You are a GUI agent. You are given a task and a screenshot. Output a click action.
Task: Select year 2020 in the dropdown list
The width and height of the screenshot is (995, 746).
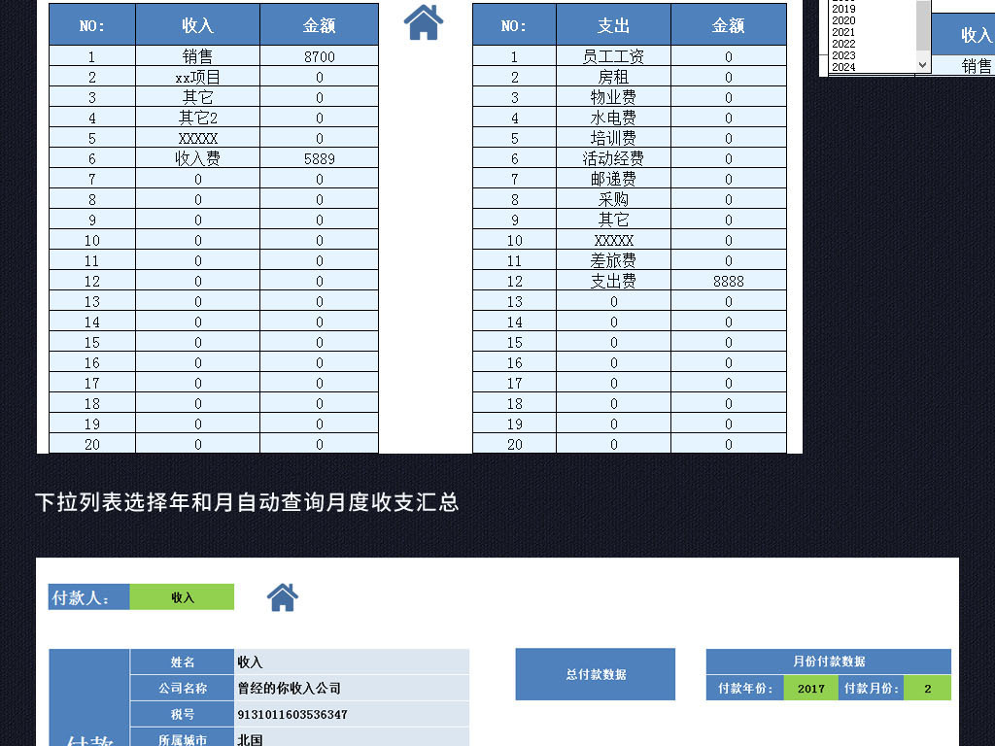(843, 20)
